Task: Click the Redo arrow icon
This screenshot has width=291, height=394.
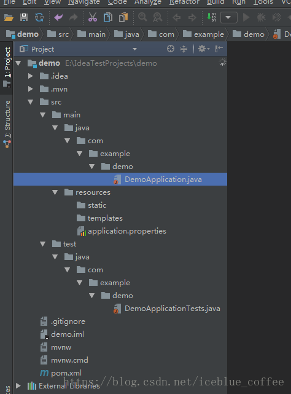Action: [x=73, y=17]
